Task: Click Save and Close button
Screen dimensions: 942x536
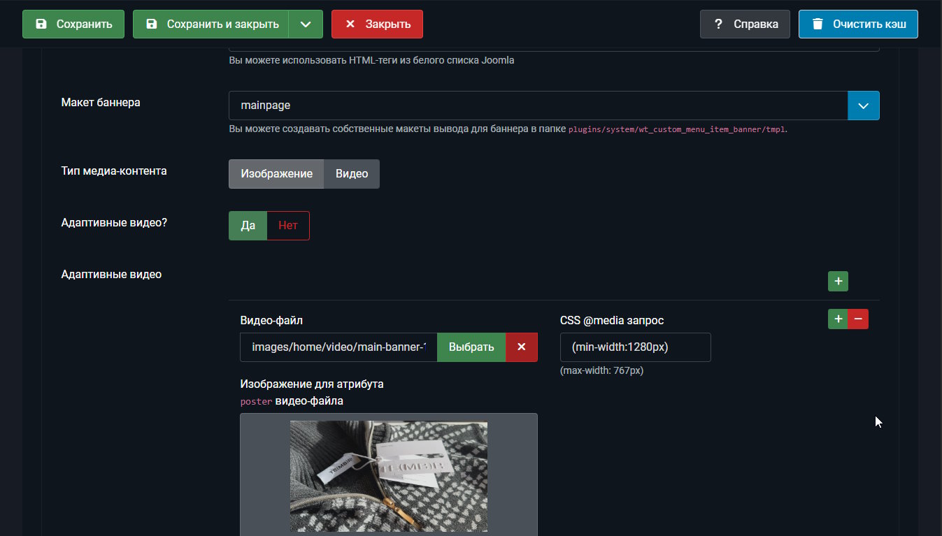Action: [210, 24]
